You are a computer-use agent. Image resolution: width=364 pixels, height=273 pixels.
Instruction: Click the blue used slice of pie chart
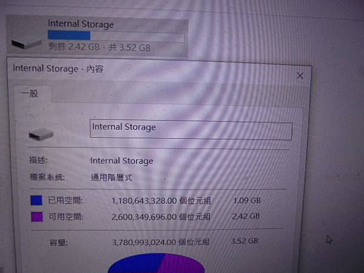[x=137, y=265]
